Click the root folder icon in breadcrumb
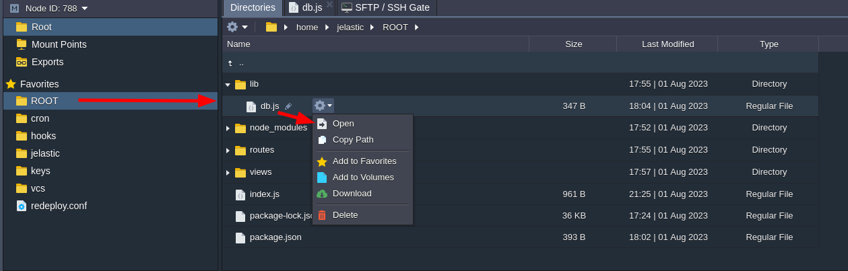This screenshot has height=271, width=848. tap(271, 27)
